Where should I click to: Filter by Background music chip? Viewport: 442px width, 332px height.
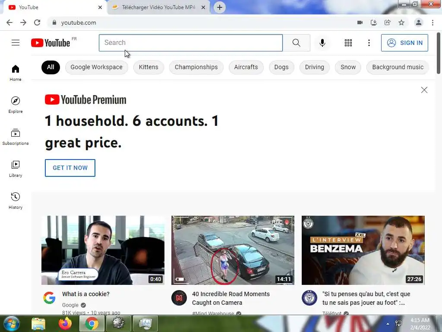point(398,67)
